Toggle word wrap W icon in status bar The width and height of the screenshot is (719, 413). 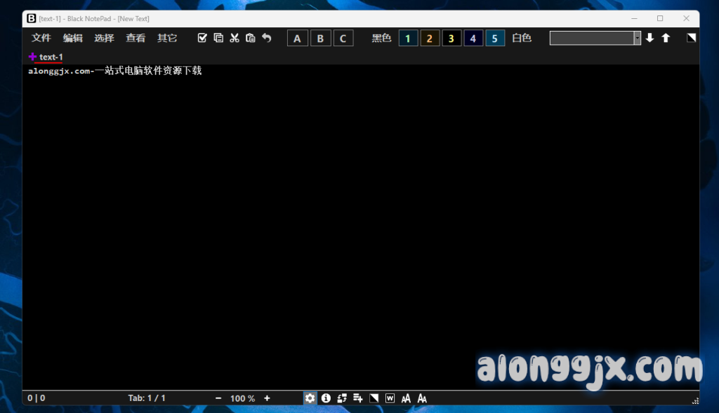point(390,398)
